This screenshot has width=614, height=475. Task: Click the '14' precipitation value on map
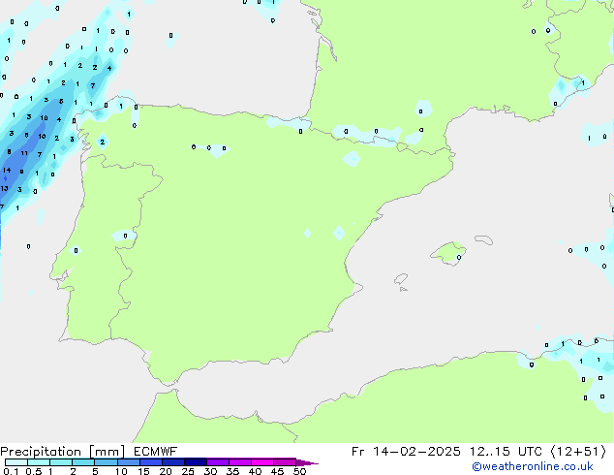pyautogui.click(x=7, y=170)
